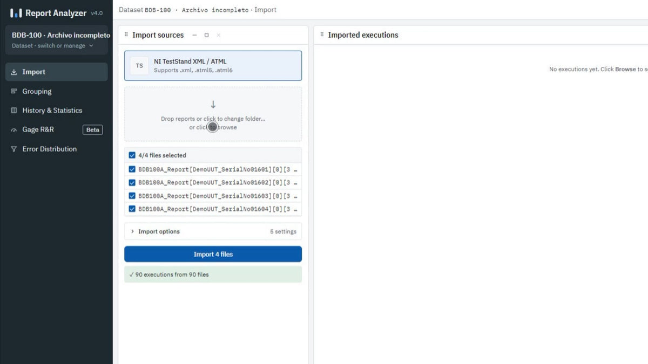Close the Import sources panel
Image resolution: width=648 pixels, height=364 pixels.
pos(218,35)
